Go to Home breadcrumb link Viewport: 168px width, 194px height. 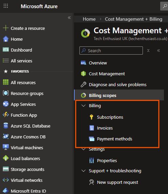pyautogui.click(x=89, y=19)
